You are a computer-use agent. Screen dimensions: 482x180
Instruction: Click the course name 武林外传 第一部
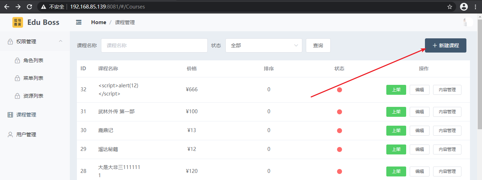(x=116, y=111)
